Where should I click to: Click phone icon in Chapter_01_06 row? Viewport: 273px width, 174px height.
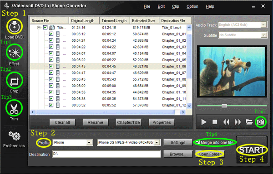58,66
